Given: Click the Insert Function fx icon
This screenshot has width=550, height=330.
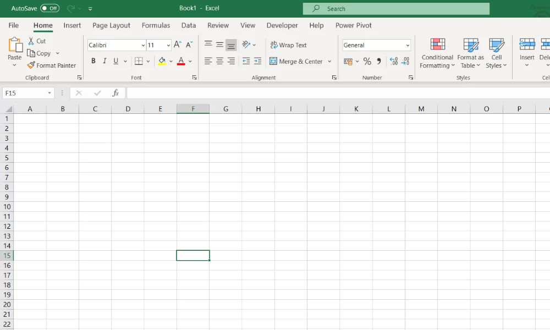Looking at the screenshot, I should pyautogui.click(x=116, y=93).
